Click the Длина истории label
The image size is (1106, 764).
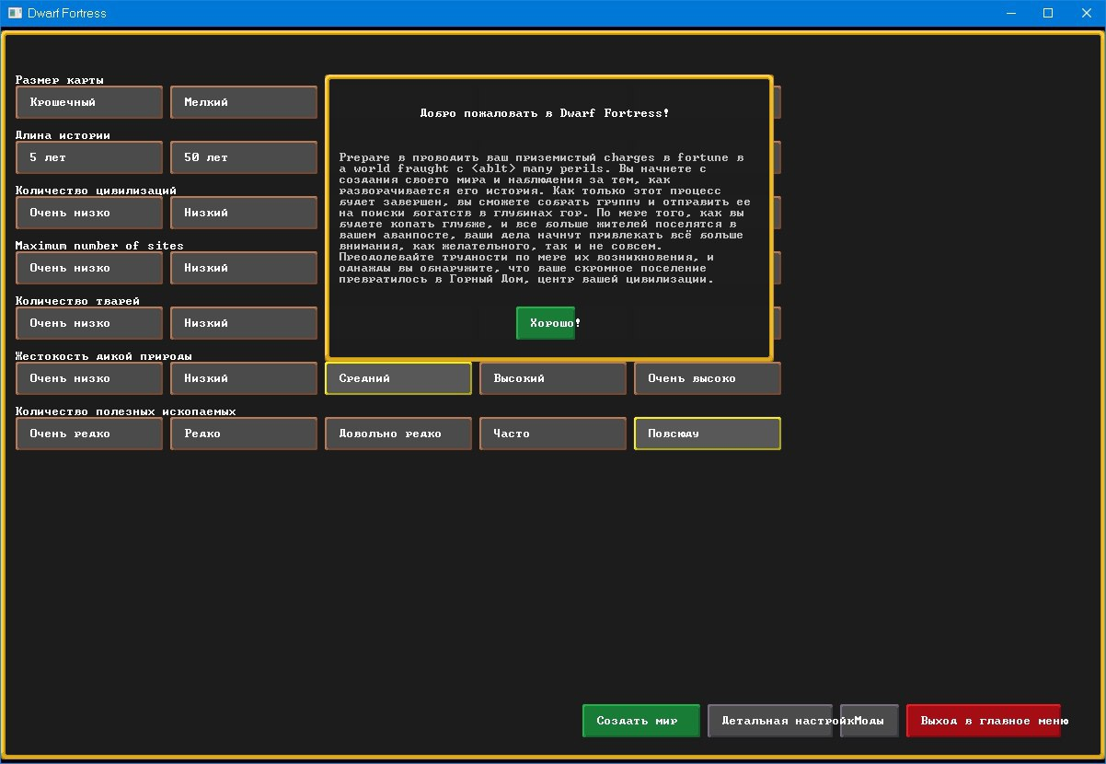(x=63, y=135)
